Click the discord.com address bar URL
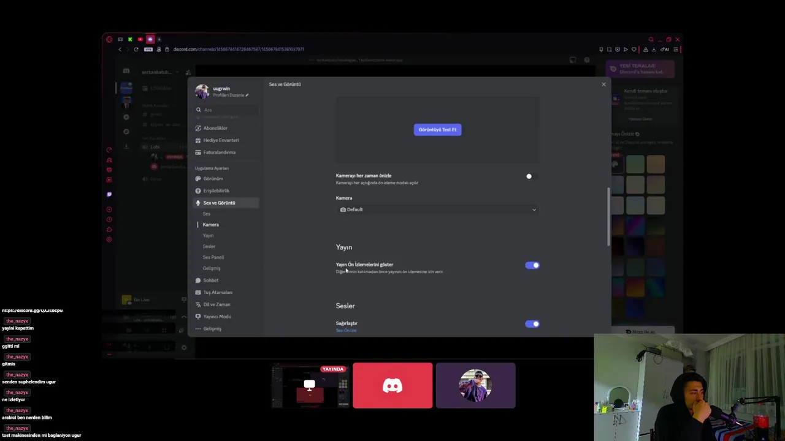This screenshot has width=785, height=441. point(239,49)
